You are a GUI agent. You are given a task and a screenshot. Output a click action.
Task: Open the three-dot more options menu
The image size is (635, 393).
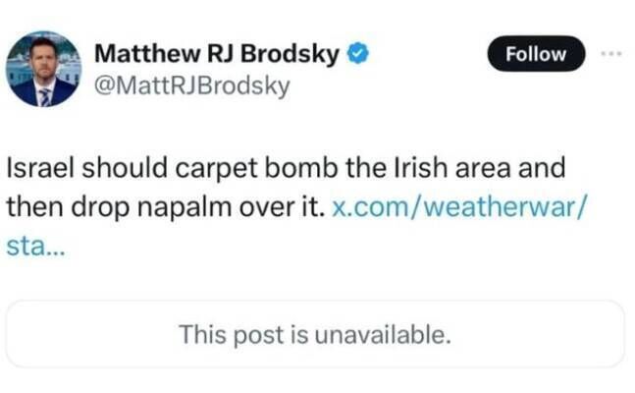tap(612, 52)
